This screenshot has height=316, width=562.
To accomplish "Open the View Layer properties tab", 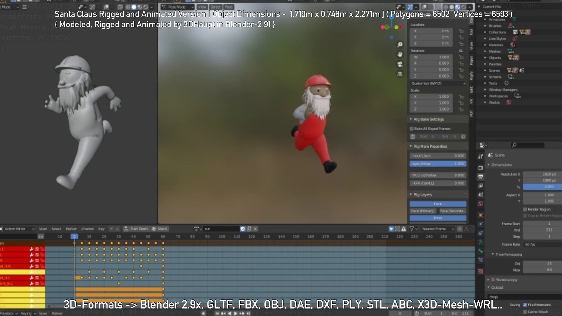I will coord(480,186).
